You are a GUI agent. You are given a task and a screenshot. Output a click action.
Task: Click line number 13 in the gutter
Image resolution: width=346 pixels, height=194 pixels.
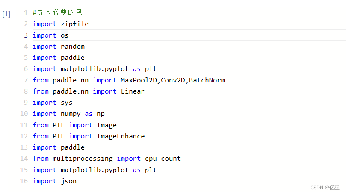[x=24, y=147]
